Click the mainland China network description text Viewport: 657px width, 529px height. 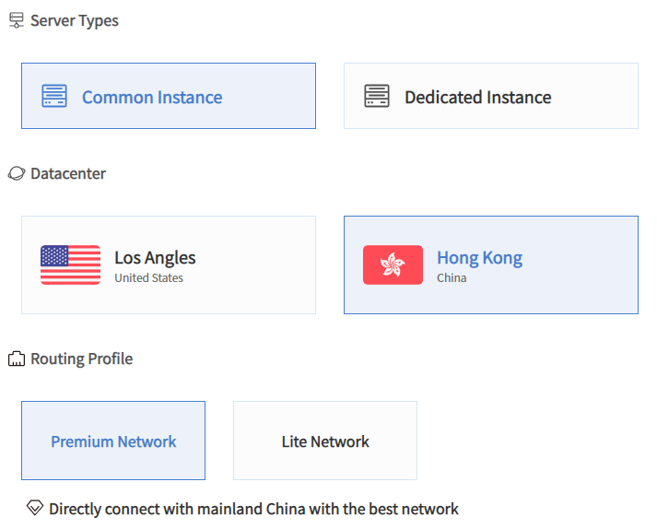point(253,509)
